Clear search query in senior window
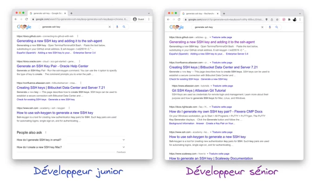Image resolution: width=316 pixels, height=181 pixels. coord(262,27)
